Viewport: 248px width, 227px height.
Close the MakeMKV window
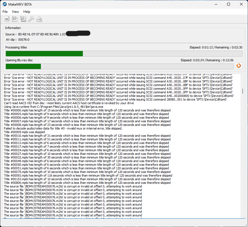241,4
